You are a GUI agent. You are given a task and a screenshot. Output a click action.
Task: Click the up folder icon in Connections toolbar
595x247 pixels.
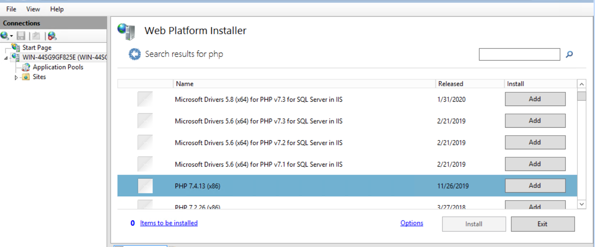point(36,36)
